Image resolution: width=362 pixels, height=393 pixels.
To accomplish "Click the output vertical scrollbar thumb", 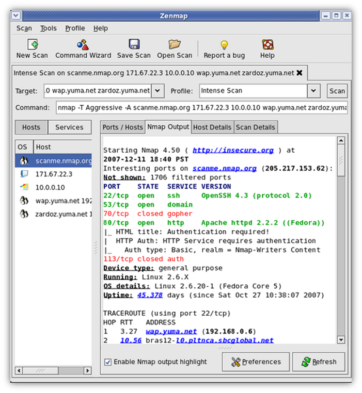I will click(x=341, y=160).
